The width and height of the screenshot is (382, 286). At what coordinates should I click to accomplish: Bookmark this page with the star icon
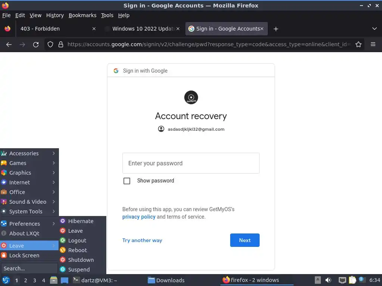(358, 44)
